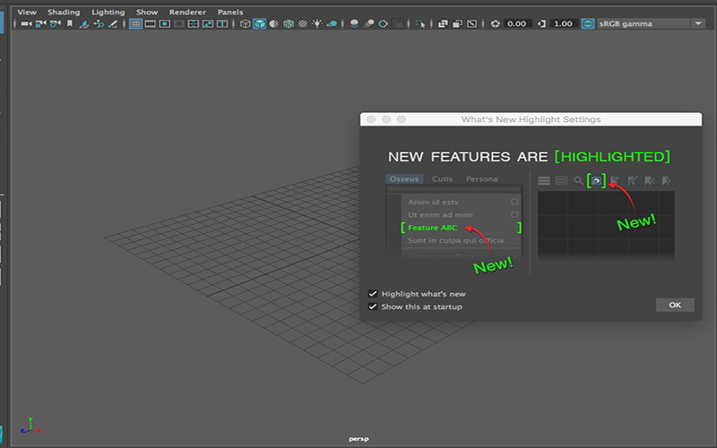The width and height of the screenshot is (717, 448).
Task: Toggle the dimmed Gate Mask icon
Action: click(x=178, y=24)
